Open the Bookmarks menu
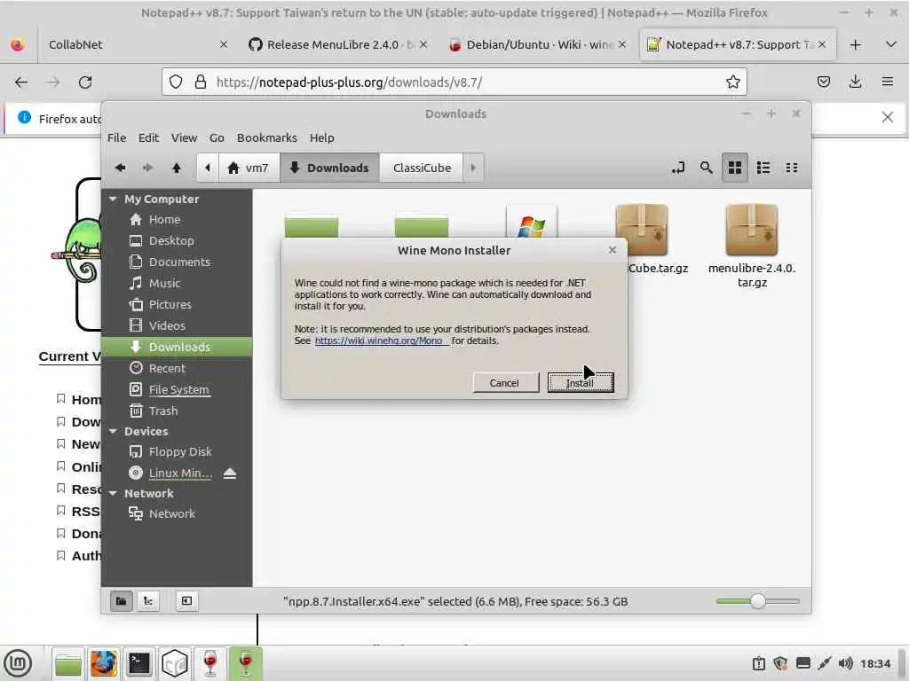 point(266,137)
